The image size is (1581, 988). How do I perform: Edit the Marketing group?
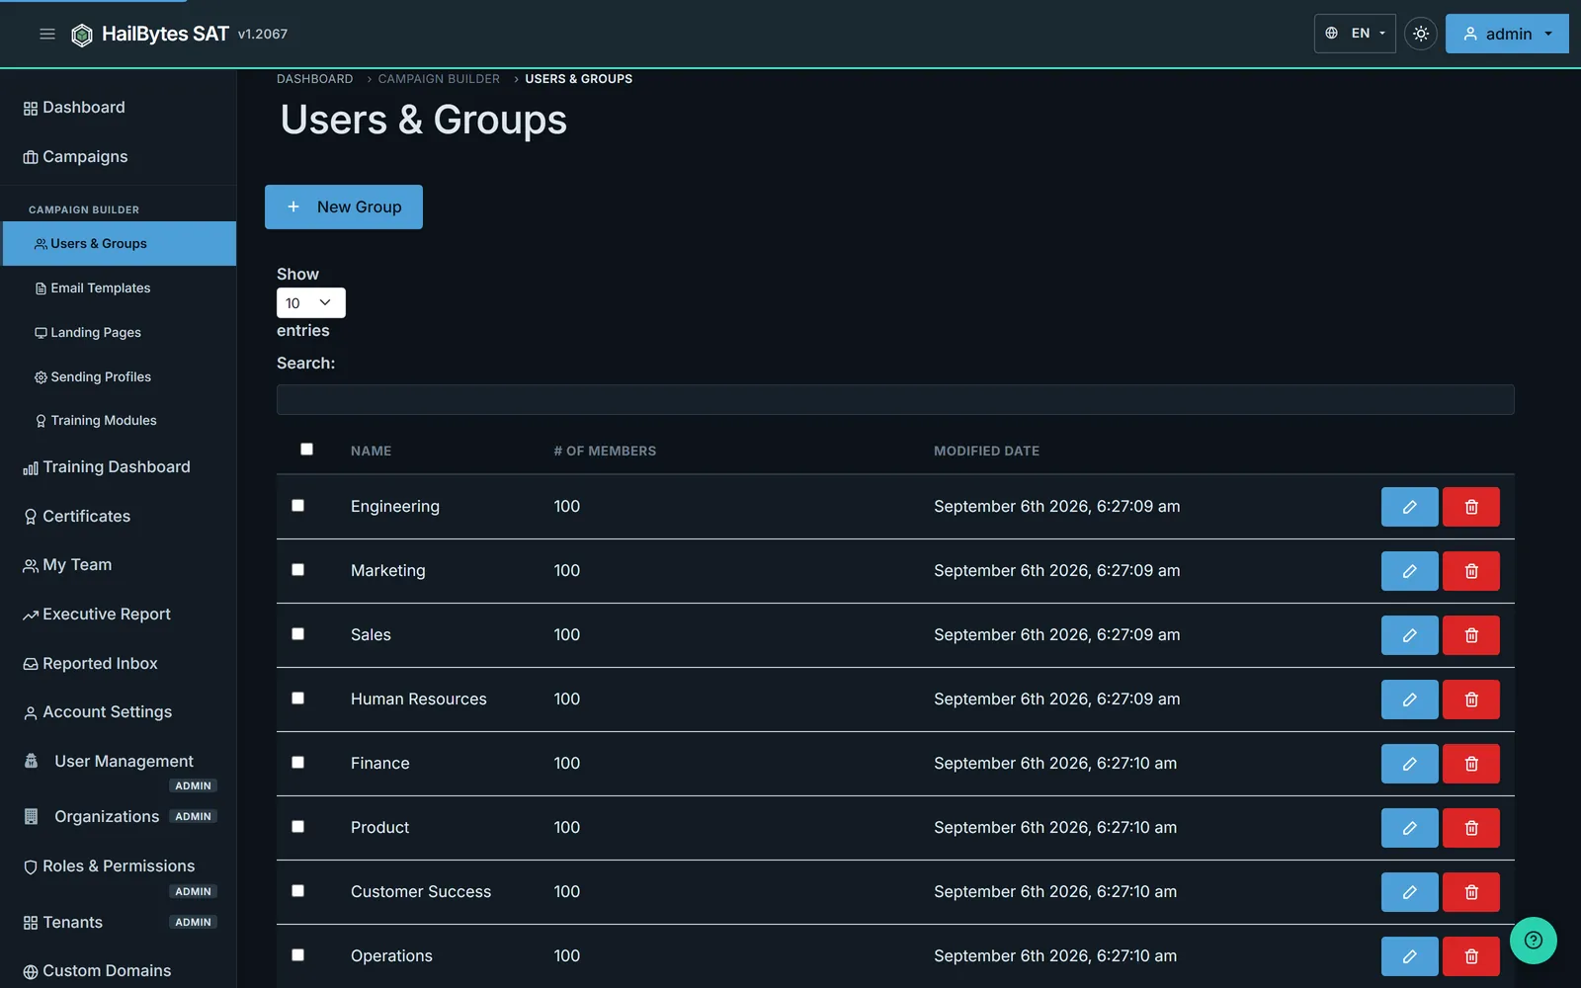coord(1409,571)
